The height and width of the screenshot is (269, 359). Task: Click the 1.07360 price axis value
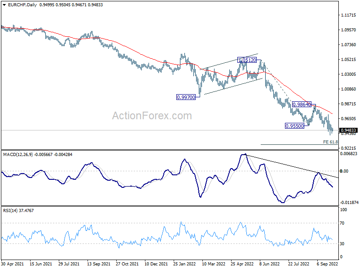pos(349,44)
